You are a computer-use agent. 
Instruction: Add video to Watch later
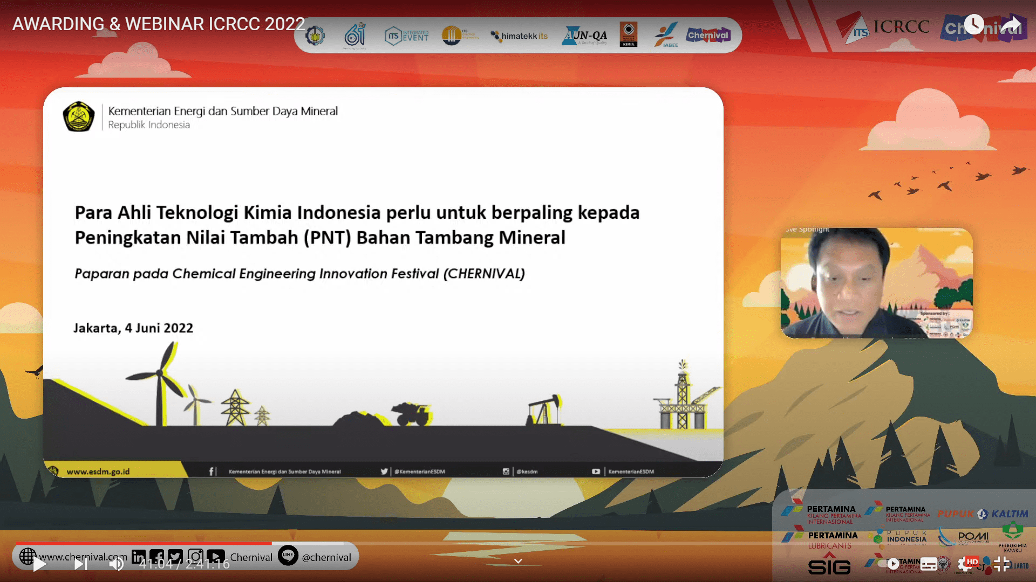point(974,24)
